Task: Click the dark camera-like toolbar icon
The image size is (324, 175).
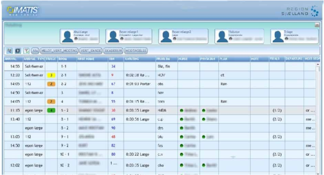Action: tap(18, 51)
